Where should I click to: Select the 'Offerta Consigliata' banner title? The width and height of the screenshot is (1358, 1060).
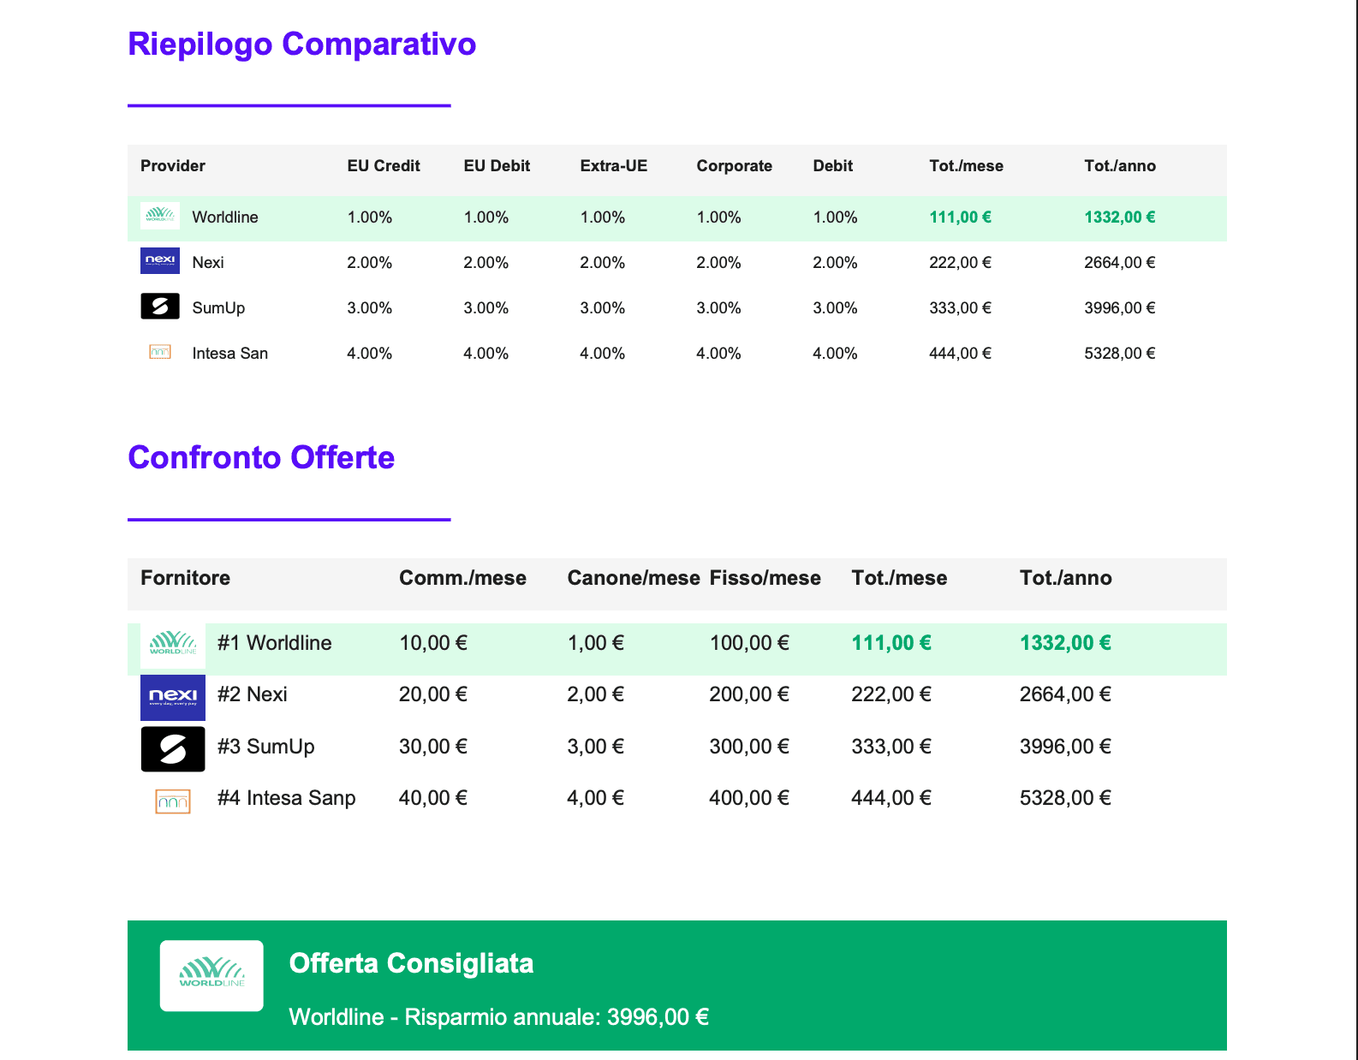412,963
